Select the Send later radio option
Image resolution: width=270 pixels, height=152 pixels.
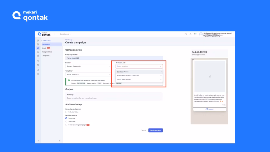[x=66, y=121]
